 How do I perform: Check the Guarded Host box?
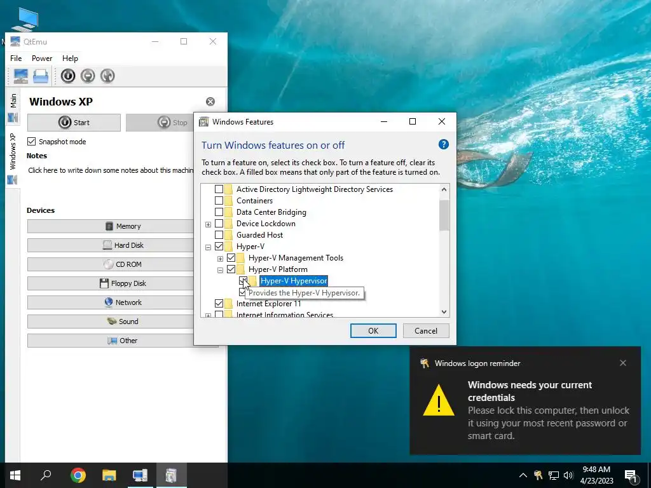click(219, 235)
